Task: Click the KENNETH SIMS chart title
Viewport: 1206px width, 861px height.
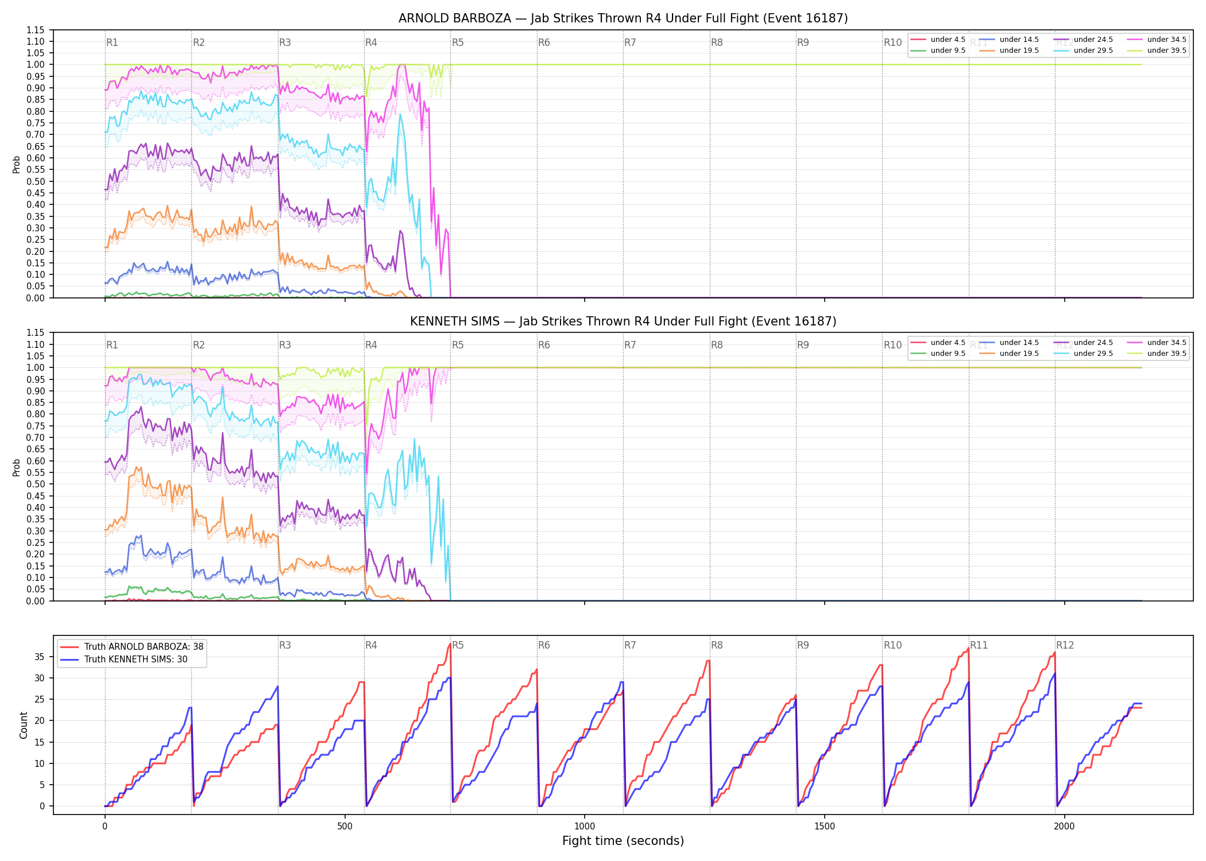Action: coord(623,321)
